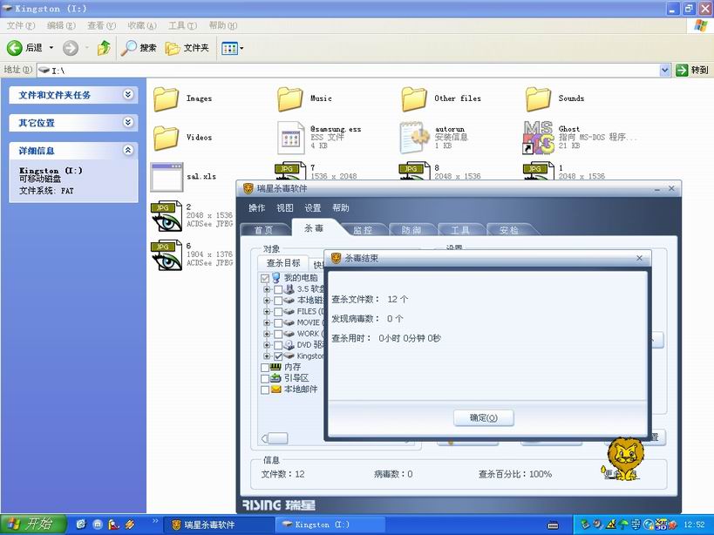The image size is (714, 535).
Task: Select the Ghost MS-DOS shortcut icon
Action: coord(538,138)
